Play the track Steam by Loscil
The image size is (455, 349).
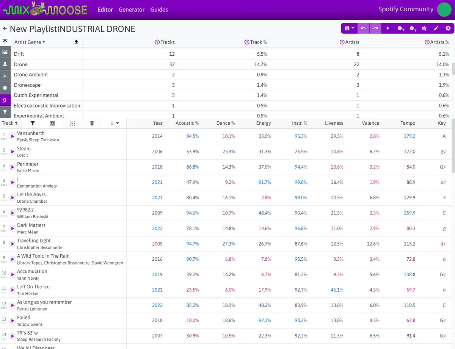(12, 152)
